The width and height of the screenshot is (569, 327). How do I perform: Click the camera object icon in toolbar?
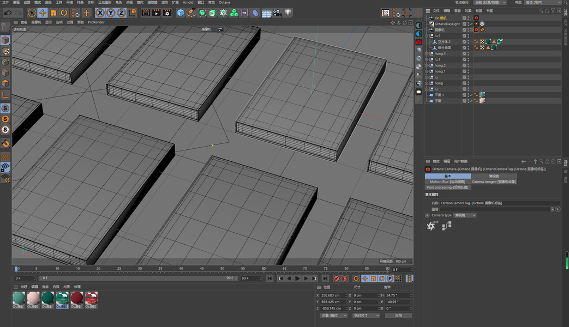[277, 13]
